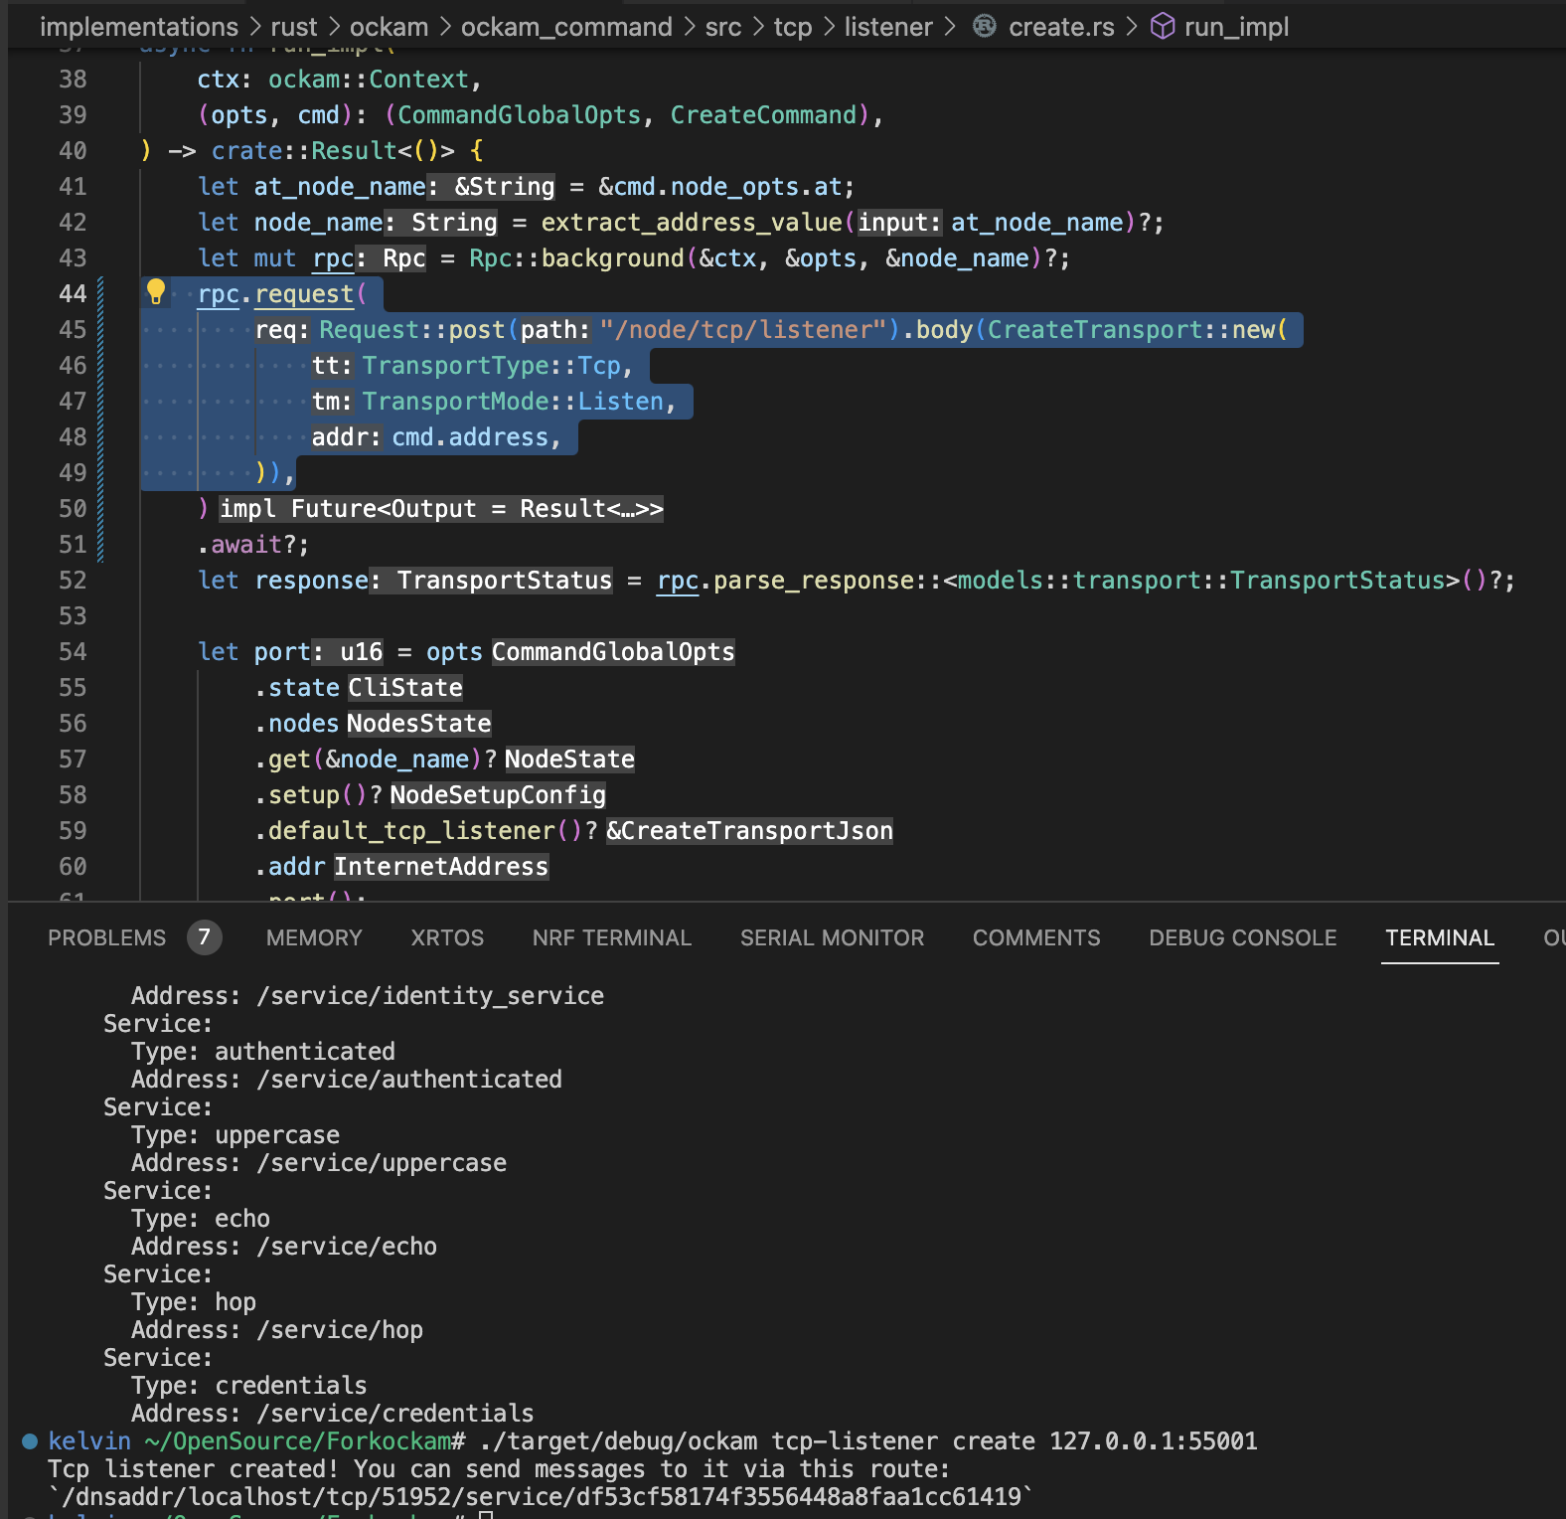Viewport: 1566px width, 1519px height.
Task: Switch to the MEMORY tab
Action: [314, 937]
